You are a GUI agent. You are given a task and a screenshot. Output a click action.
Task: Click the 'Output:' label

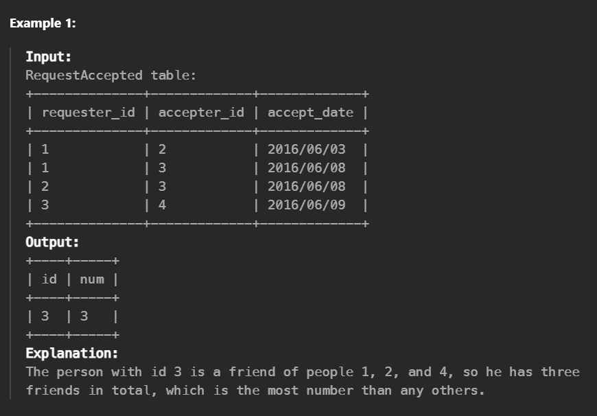(x=52, y=242)
